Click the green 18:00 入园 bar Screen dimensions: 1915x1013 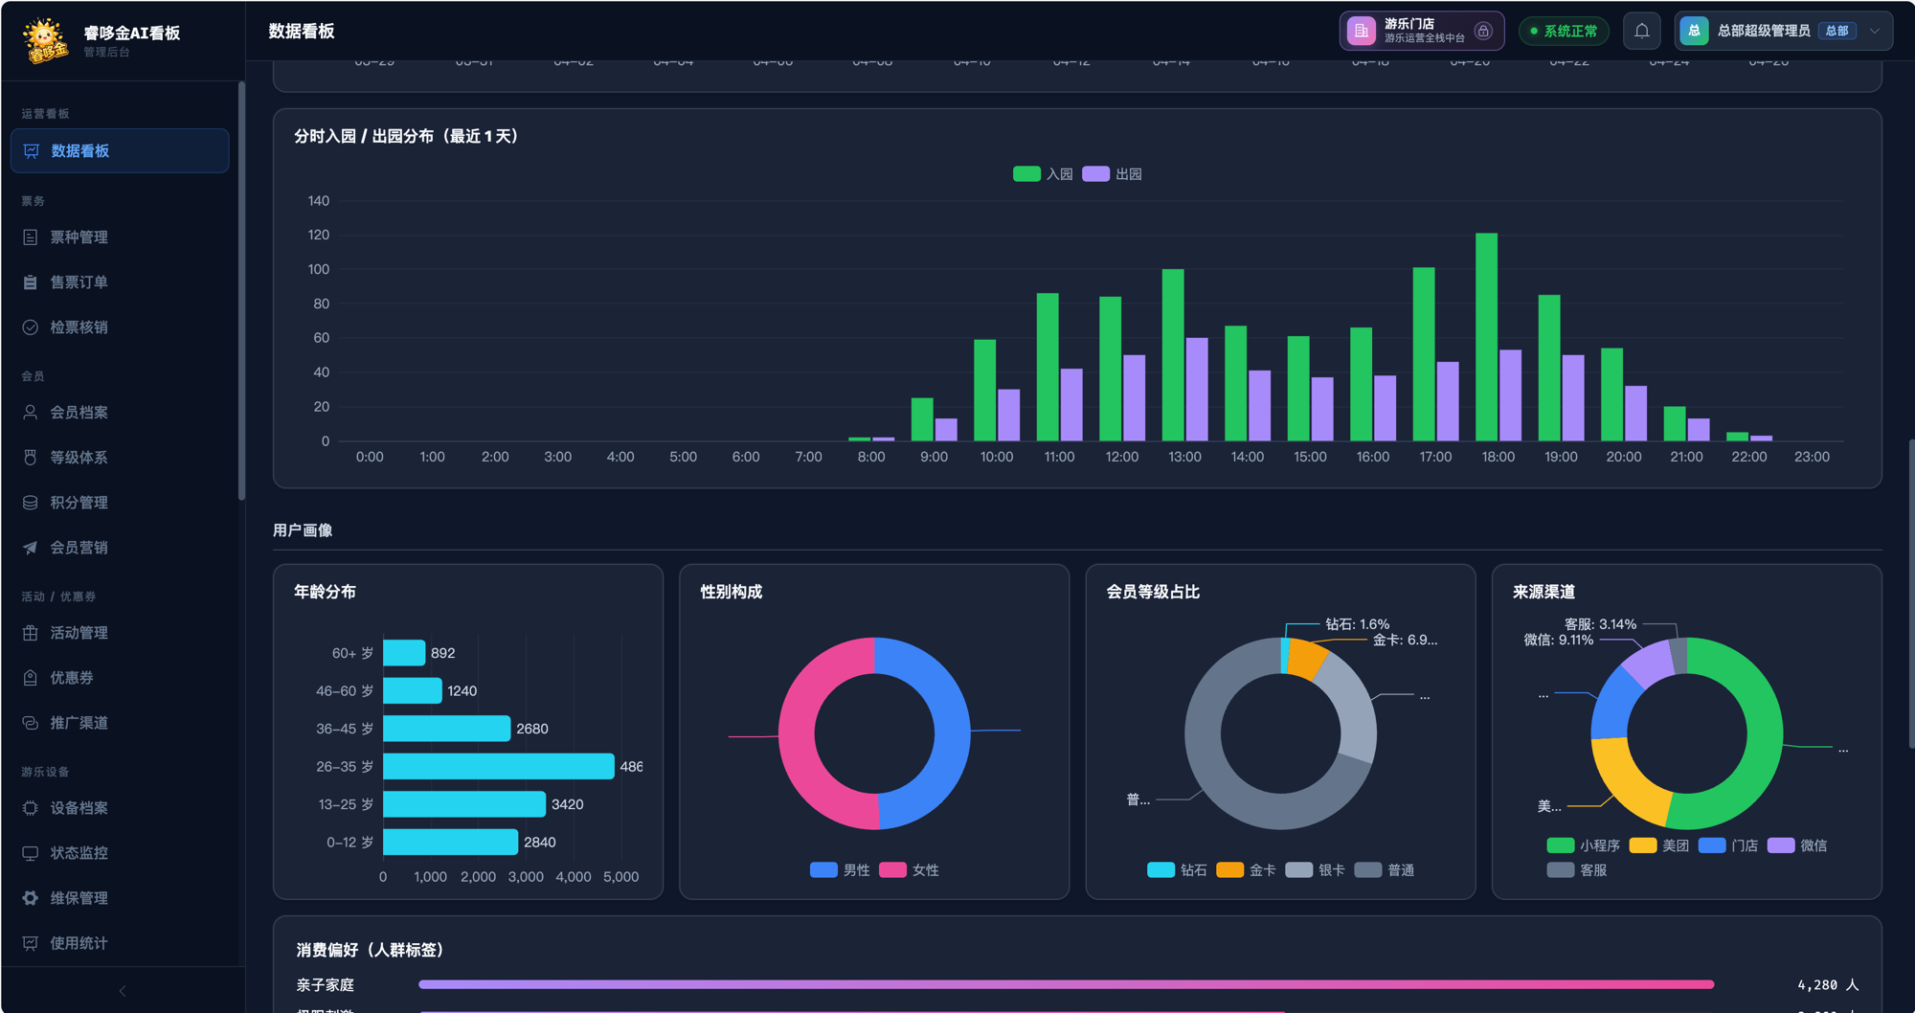(x=1486, y=337)
